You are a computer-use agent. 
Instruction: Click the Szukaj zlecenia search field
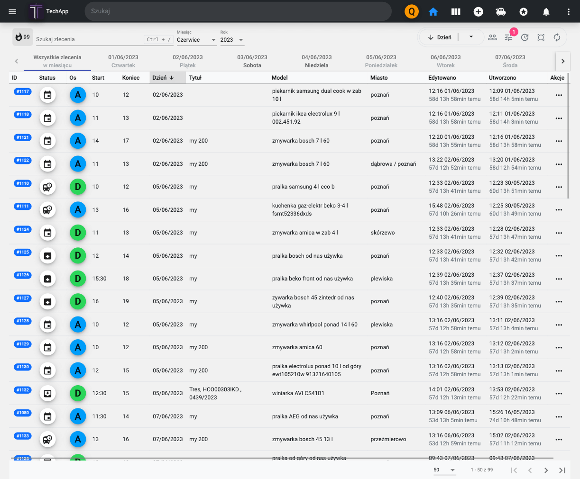tap(89, 39)
